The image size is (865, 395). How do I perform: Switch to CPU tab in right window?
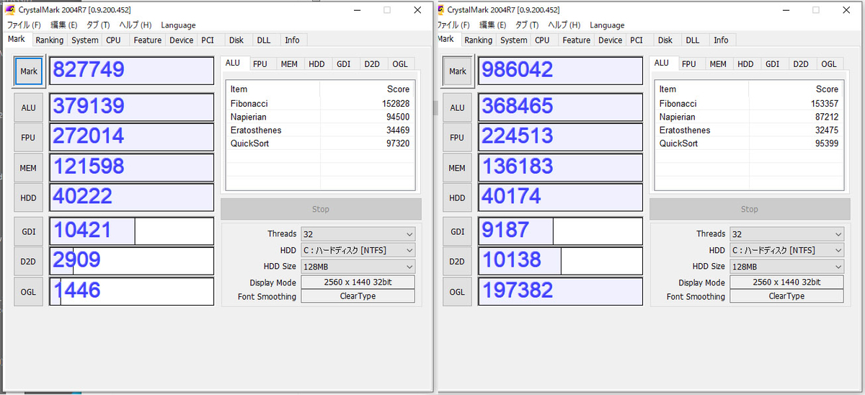543,40
